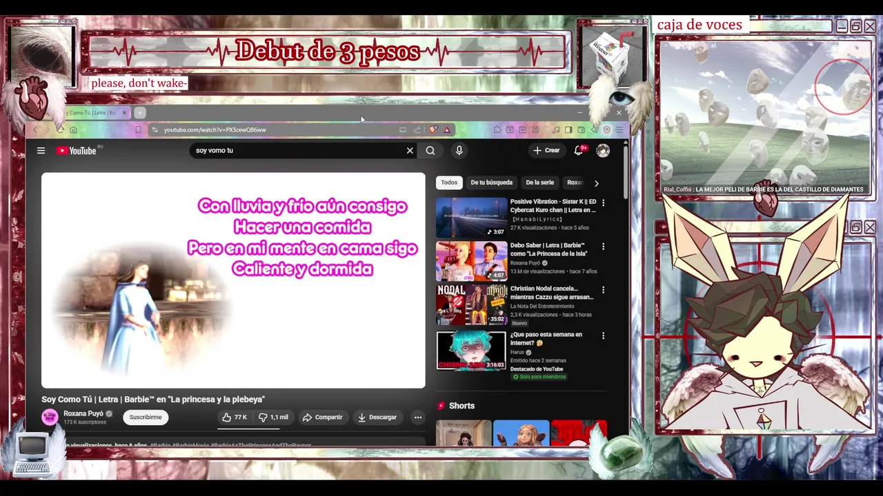Open the YouTube hamburger guide menu

(x=41, y=150)
